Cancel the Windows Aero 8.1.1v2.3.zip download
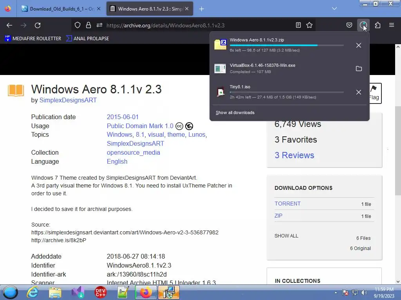 (x=359, y=45)
